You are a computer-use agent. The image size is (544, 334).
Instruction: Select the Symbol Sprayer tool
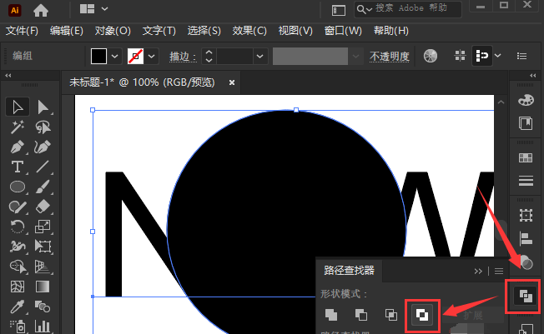click(x=18, y=327)
